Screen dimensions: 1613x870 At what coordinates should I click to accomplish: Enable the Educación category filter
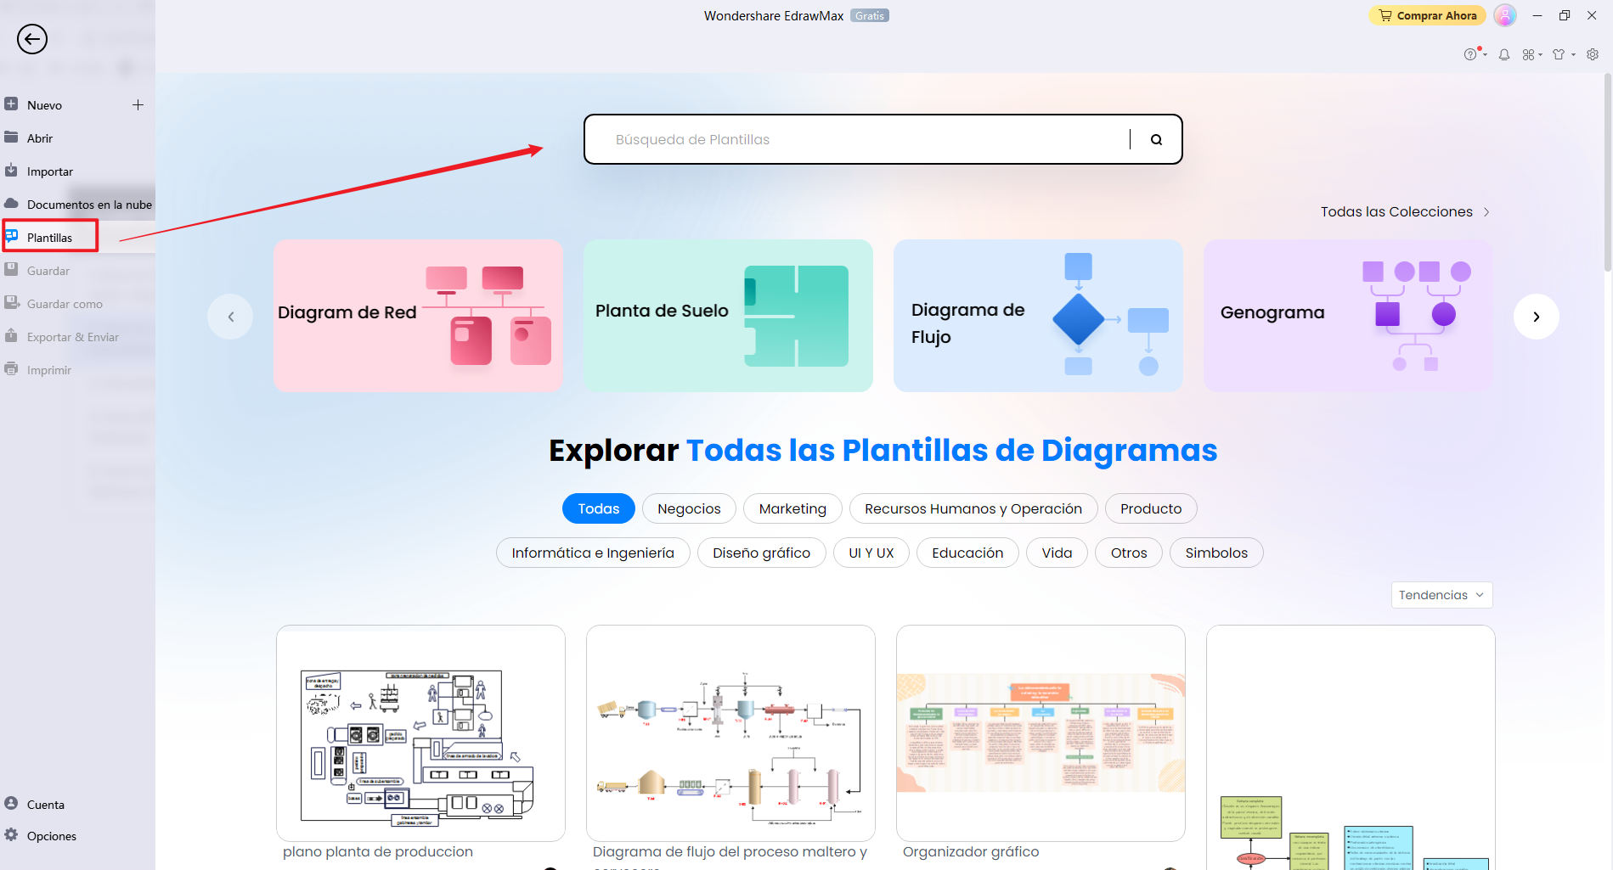(x=967, y=553)
